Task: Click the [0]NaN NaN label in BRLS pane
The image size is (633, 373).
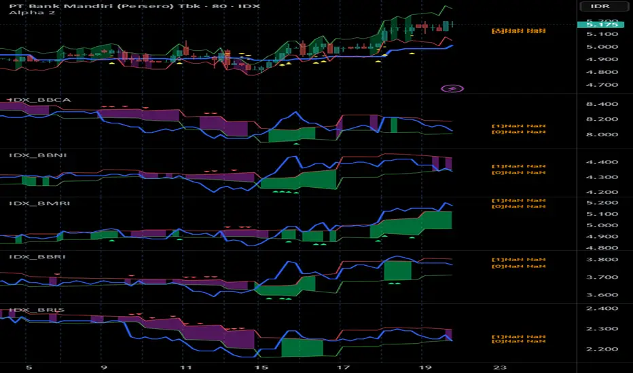Action: [x=518, y=342]
